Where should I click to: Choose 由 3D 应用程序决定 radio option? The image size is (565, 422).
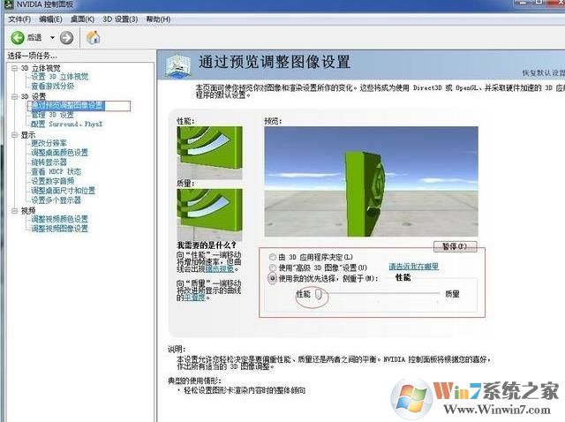tap(273, 257)
